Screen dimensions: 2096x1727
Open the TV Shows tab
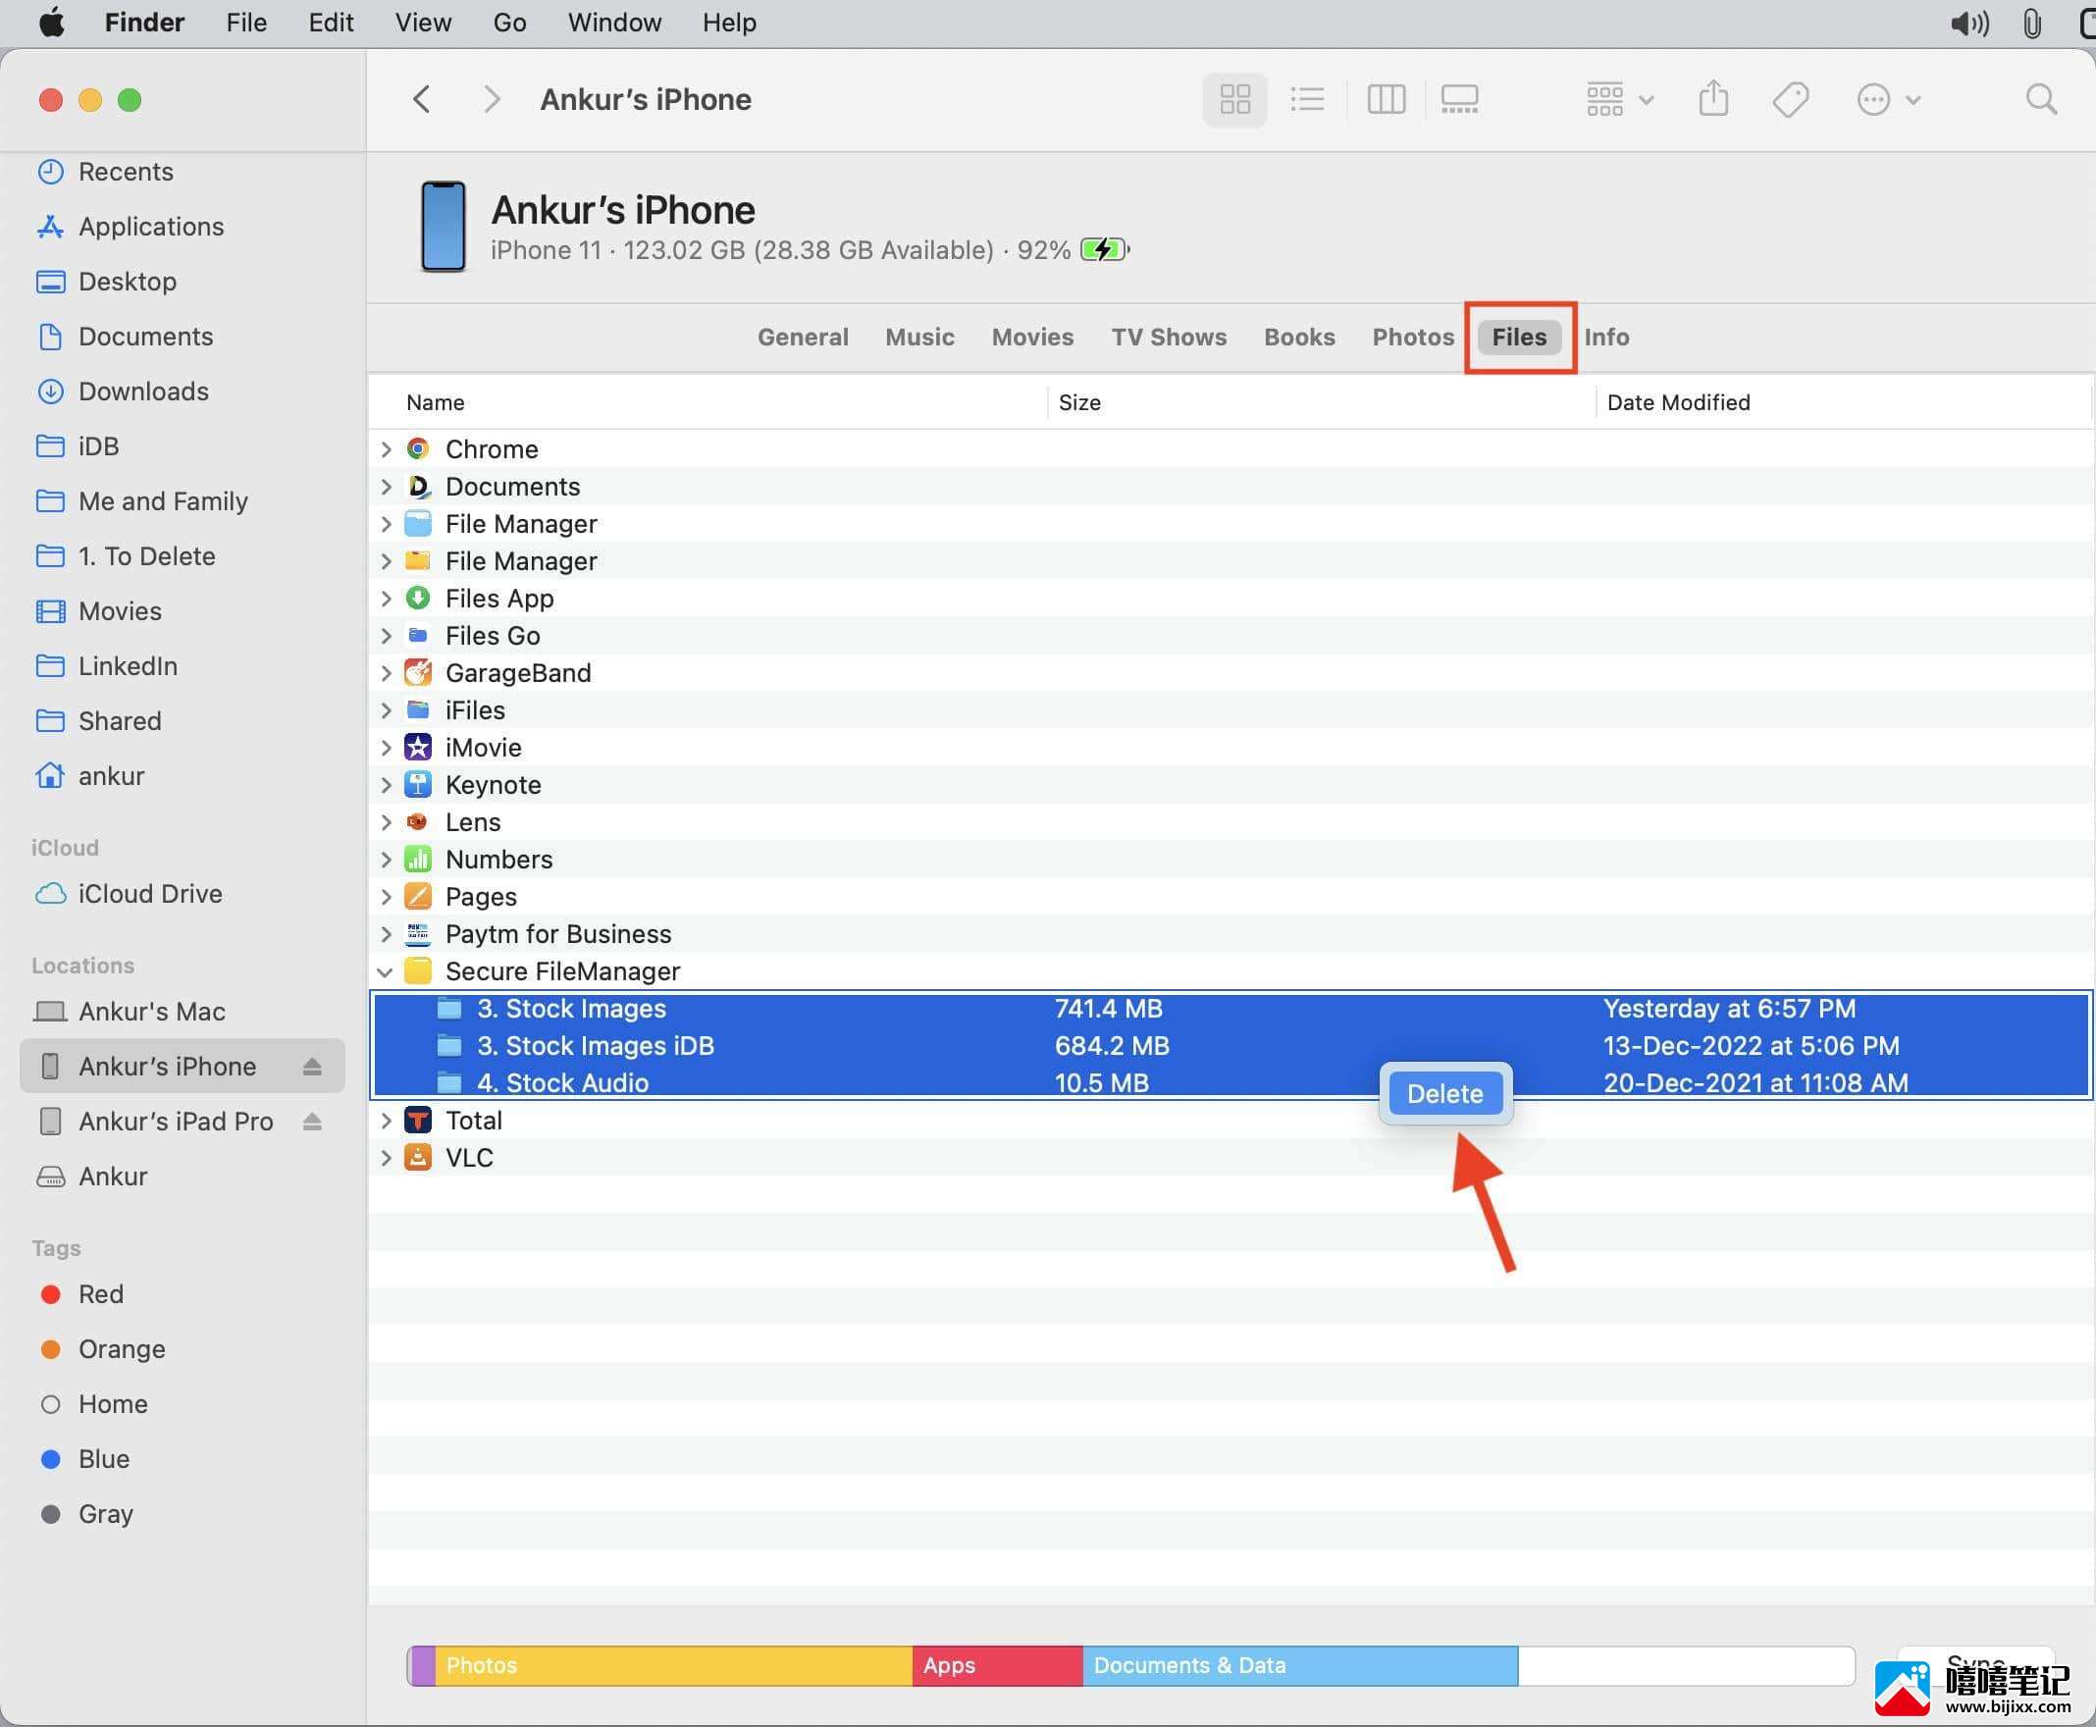click(x=1169, y=338)
